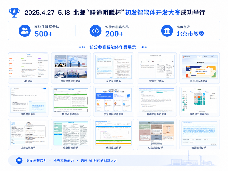Click the 代码生成助手 caption
This screenshot has height=171, width=228.
tap(113, 148)
